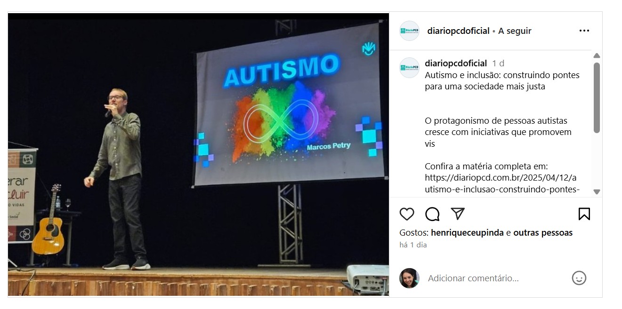Open diariopcdoficial username above the caption
This screenshot has width=622, height=309.
tap(456, 63)
